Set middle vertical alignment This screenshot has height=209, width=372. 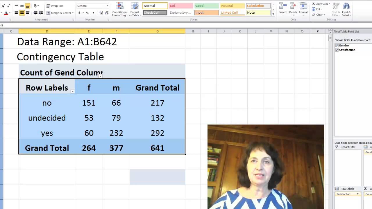22,6
